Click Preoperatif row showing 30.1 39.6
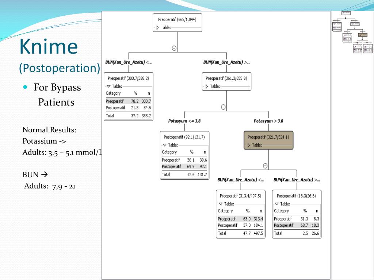The width and height of the screenshot is (374, 280). (x=184, y=160)
